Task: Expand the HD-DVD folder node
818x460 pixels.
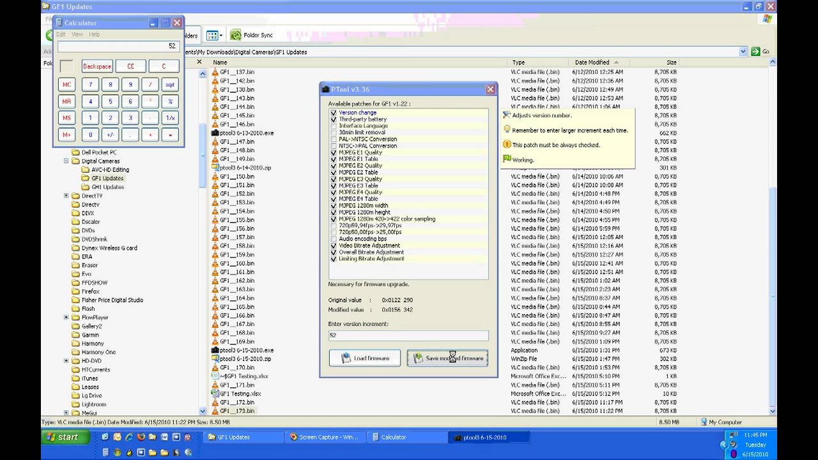Action: [x=66, y=361]
